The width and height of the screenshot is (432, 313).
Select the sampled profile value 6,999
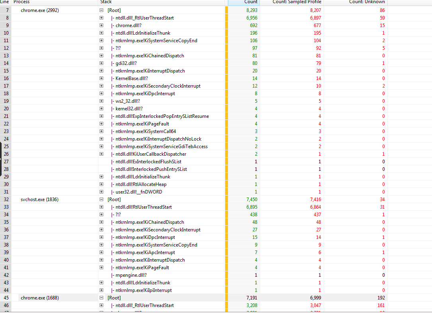[316, 298]
